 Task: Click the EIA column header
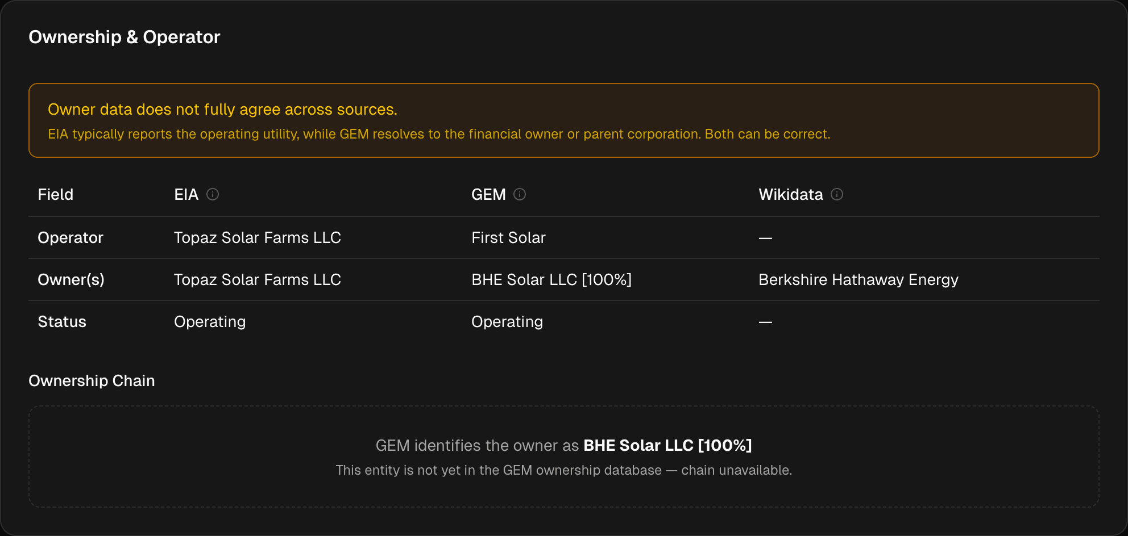(186, 194)
